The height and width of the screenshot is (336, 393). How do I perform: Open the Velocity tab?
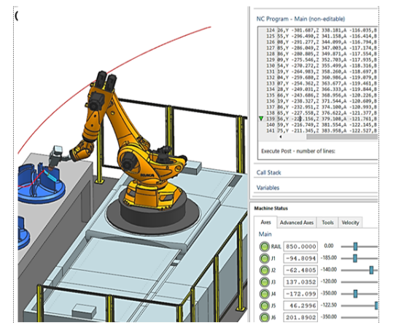coord(350,222)
